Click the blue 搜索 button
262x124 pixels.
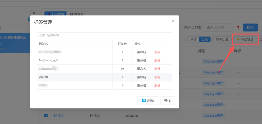(250, 27)
